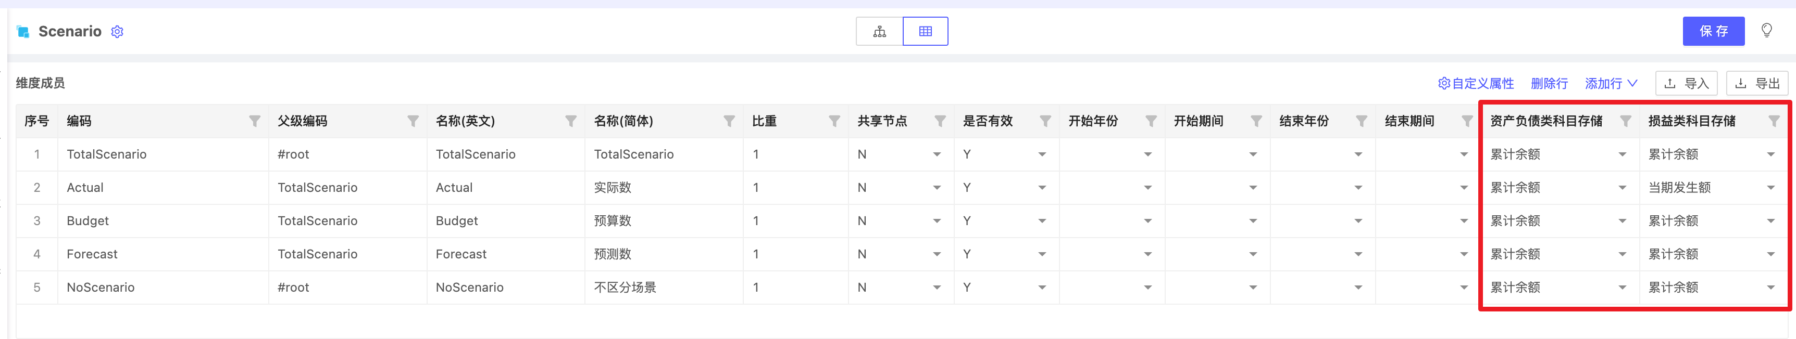Click the 导入 import button

(x=1686, y=84)
